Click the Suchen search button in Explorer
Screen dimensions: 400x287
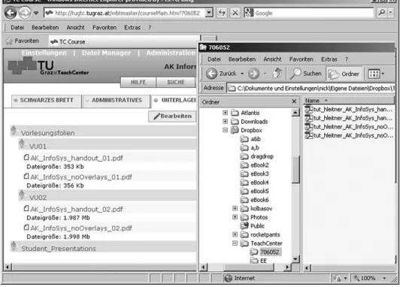pos(306,74)
